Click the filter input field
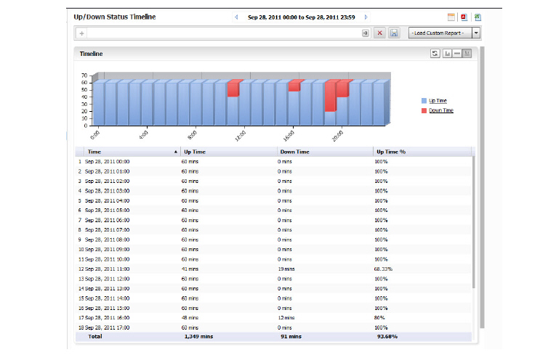Viewport: 556px width, 355px height. (x=223, y=33)
